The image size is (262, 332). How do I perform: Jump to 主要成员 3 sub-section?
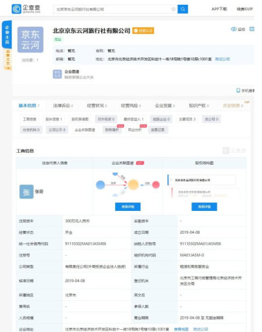(x=187, y=119)
